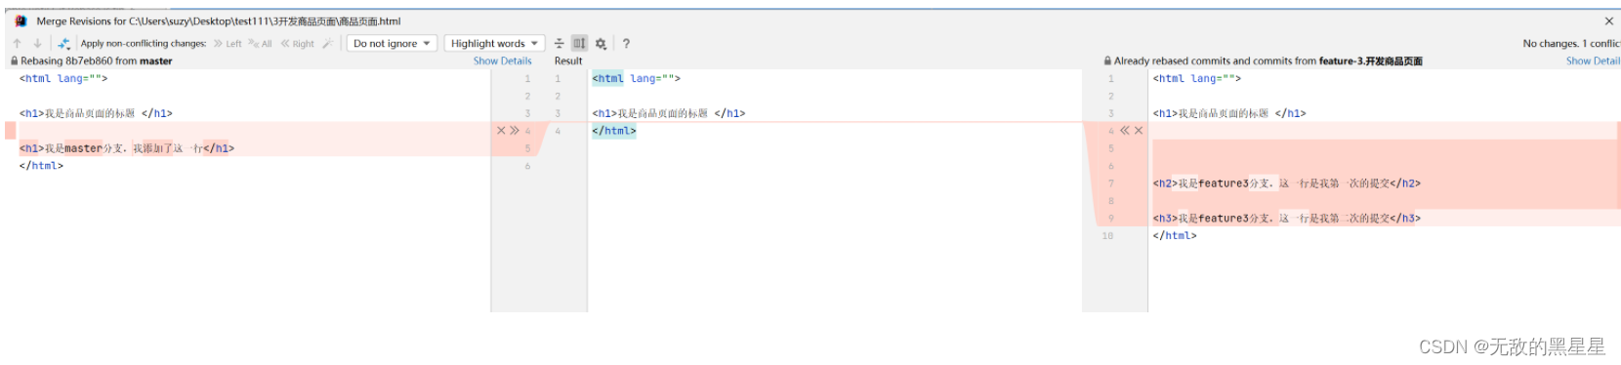Open the 'Do not ignore' whitespace dropdown
Screen dimensions: 1621x365
pos(392,43)
